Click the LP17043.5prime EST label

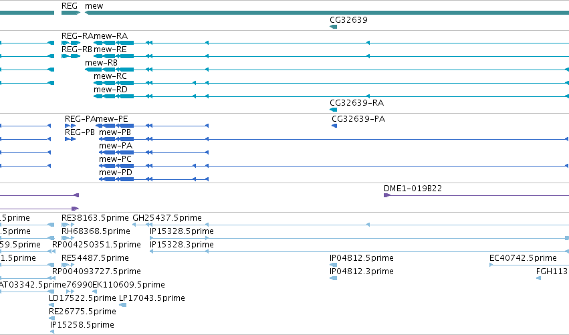click(152, 298)
